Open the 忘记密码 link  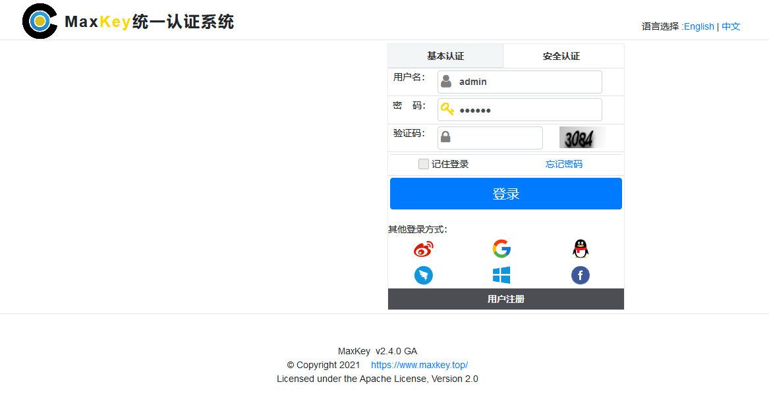pyautogui.click(x=563, y=164)
